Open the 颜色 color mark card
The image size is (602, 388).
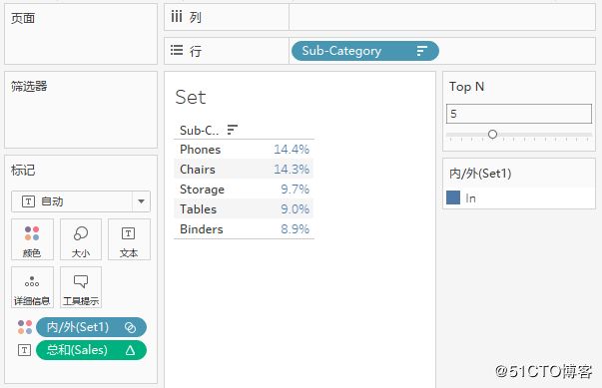coord(32,239)
